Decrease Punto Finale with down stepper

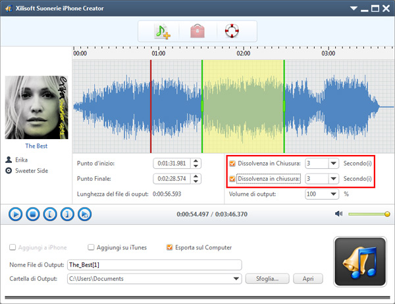tap(196, 181)
